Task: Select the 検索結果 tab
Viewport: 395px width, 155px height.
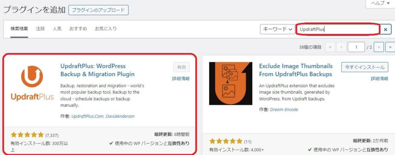Action: click(19, 28)
